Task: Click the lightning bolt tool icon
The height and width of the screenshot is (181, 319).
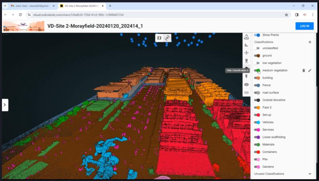Action: point(246,77)
